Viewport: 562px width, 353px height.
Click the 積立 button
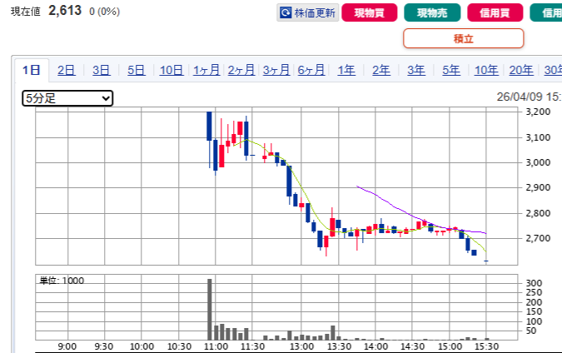pyautogui.click(x=463, y=38)
